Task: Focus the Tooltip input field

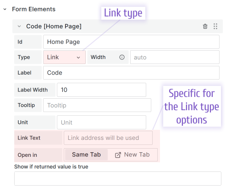Action: click(97, 105)
